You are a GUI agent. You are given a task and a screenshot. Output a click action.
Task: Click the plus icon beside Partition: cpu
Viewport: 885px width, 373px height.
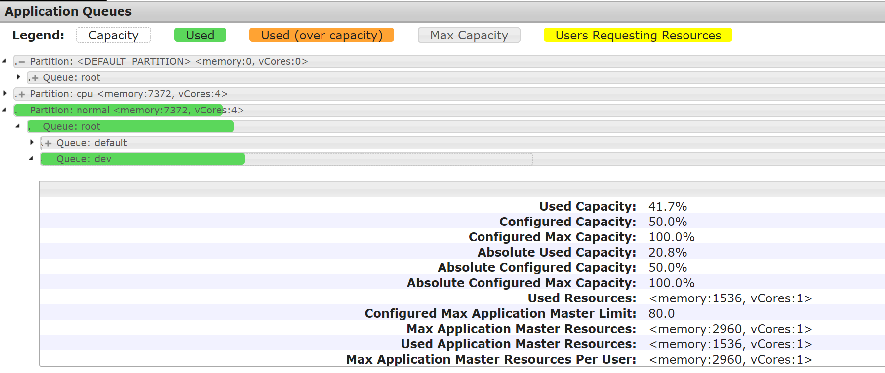click(21, 95)
